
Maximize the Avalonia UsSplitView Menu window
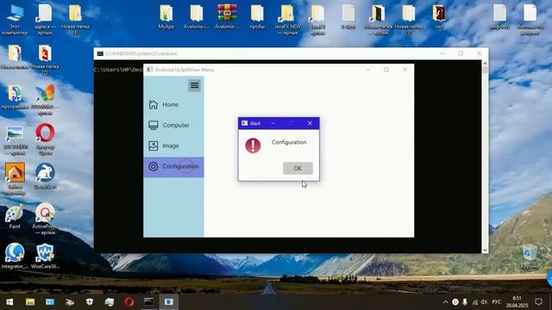(x=386, y=70)
